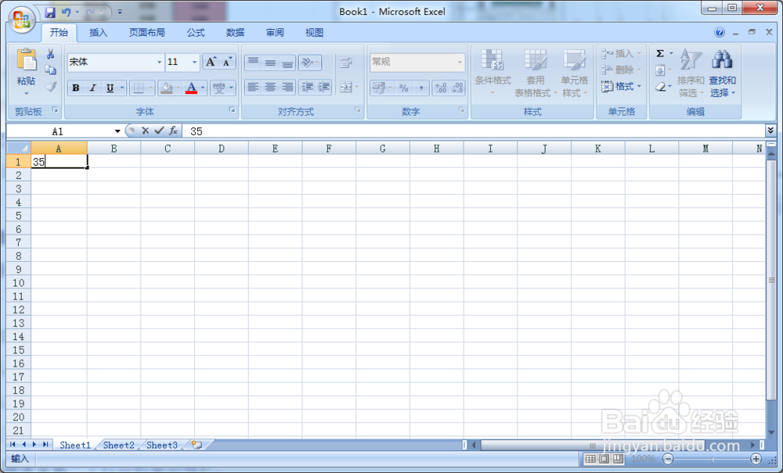Align text right
The width and height of the screenshot is (783, 473).
pos(287,88)
